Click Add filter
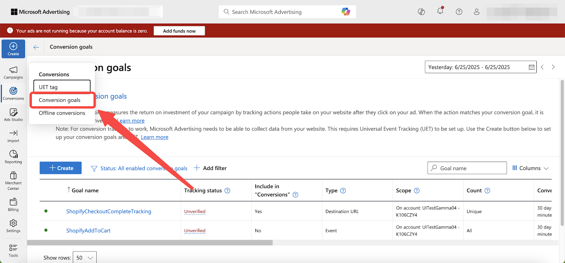The image size is (565, 263). point(210,168)
